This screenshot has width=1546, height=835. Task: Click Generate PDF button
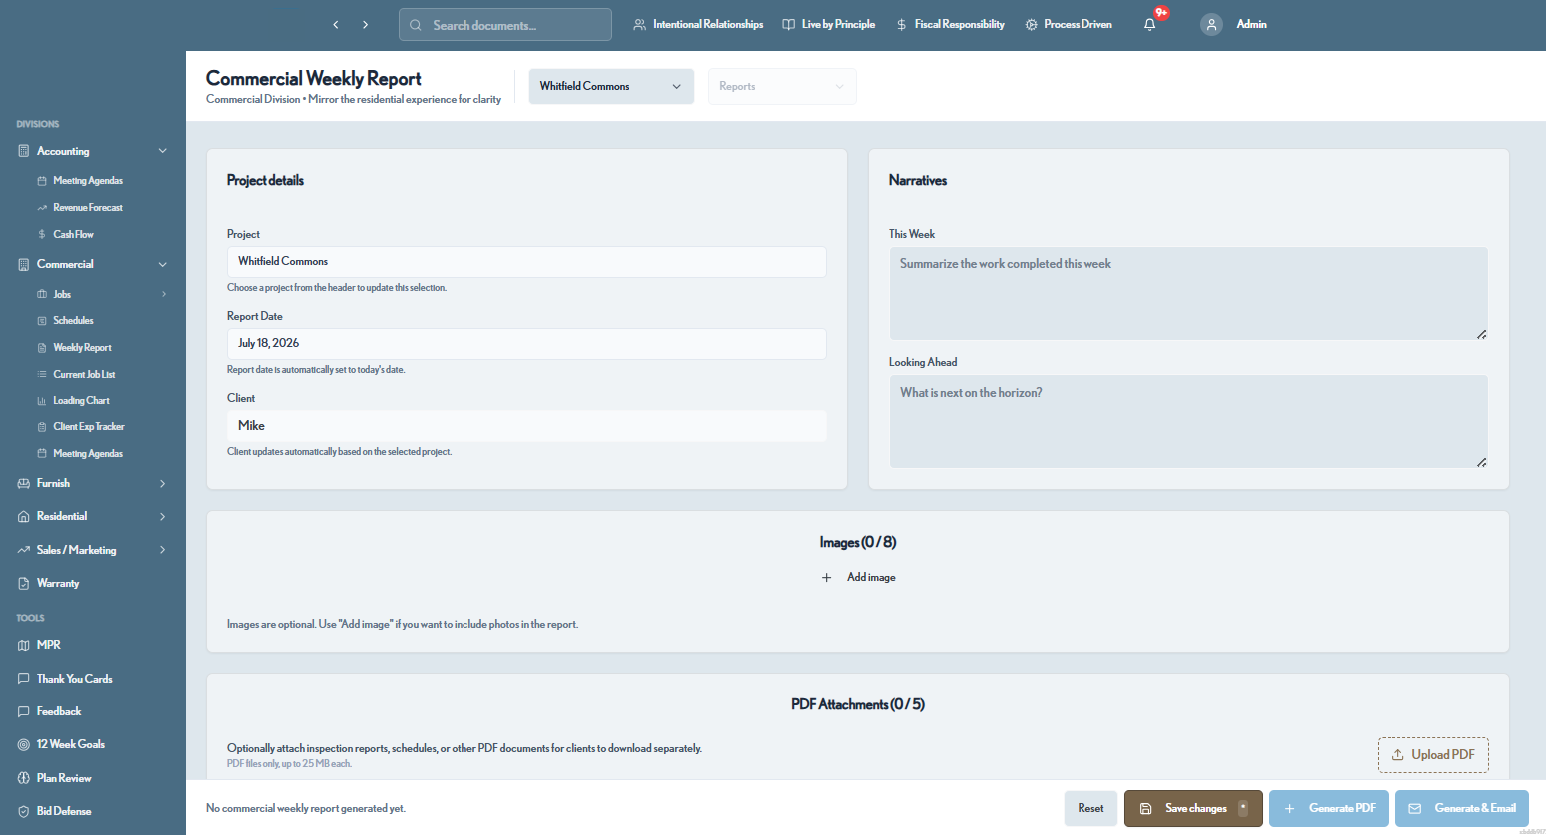[1329, 809]
